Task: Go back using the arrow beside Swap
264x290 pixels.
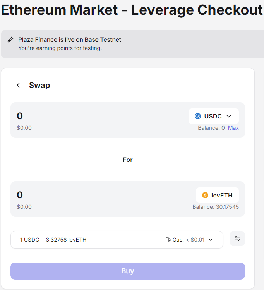Action: pos(18,85)
